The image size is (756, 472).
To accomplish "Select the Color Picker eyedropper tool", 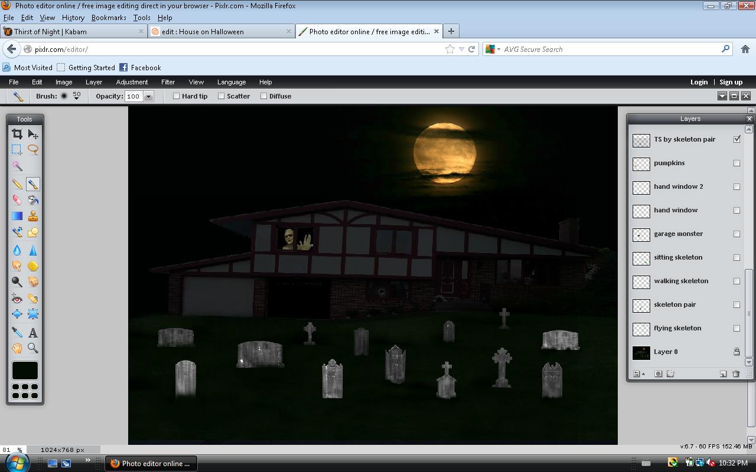I will tap(17, 332).
